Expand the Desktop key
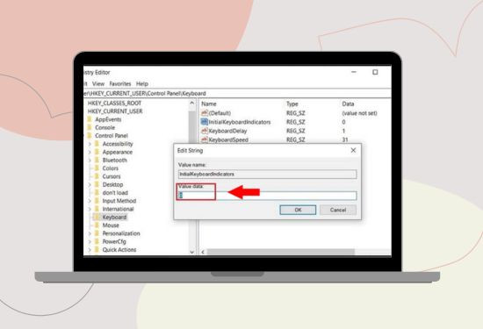This screenshot has height=329, width=483. click(90, 184)
